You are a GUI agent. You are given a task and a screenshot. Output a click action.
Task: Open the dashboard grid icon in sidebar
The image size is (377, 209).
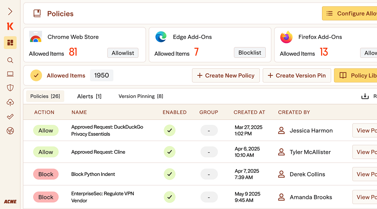point(10,43)
